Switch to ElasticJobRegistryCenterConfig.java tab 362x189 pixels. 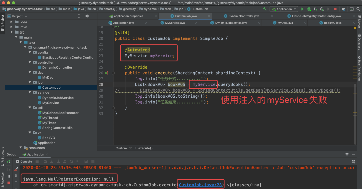tap(316, 16)
